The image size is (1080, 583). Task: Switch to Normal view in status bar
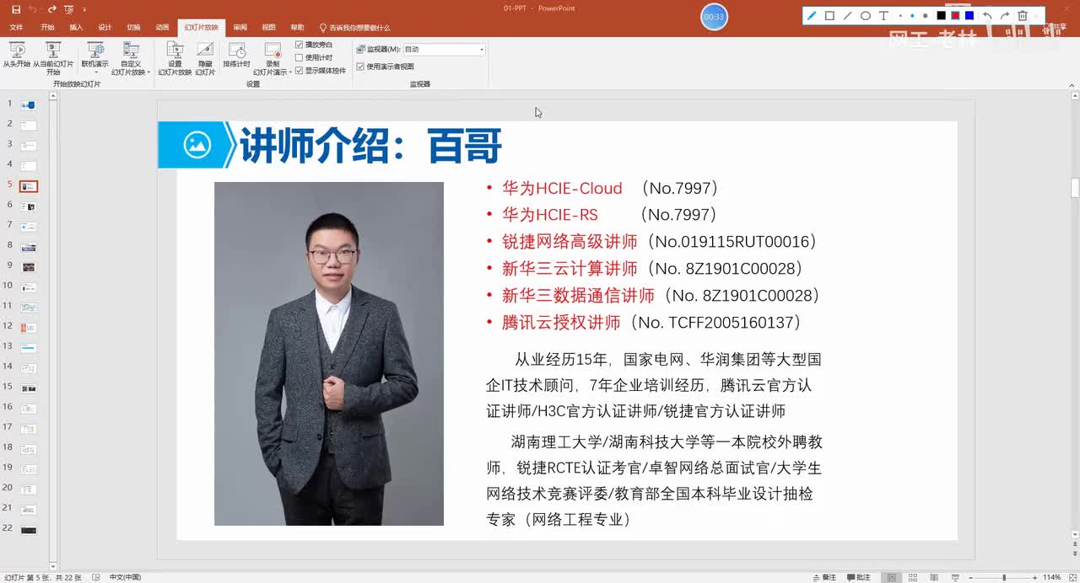(891, 577)
